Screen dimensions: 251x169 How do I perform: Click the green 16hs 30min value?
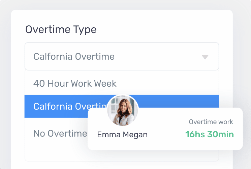point(209,134)
